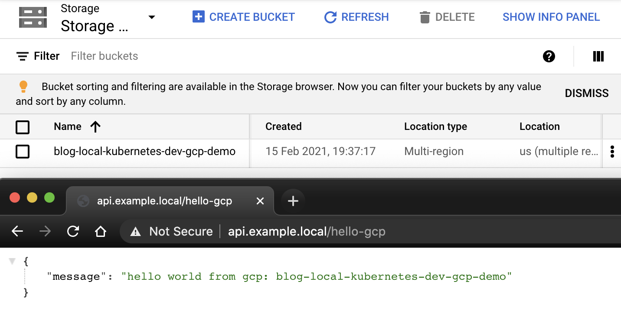Click the Not Secure warning indicator
621x317 pixels.
point(172,232)
